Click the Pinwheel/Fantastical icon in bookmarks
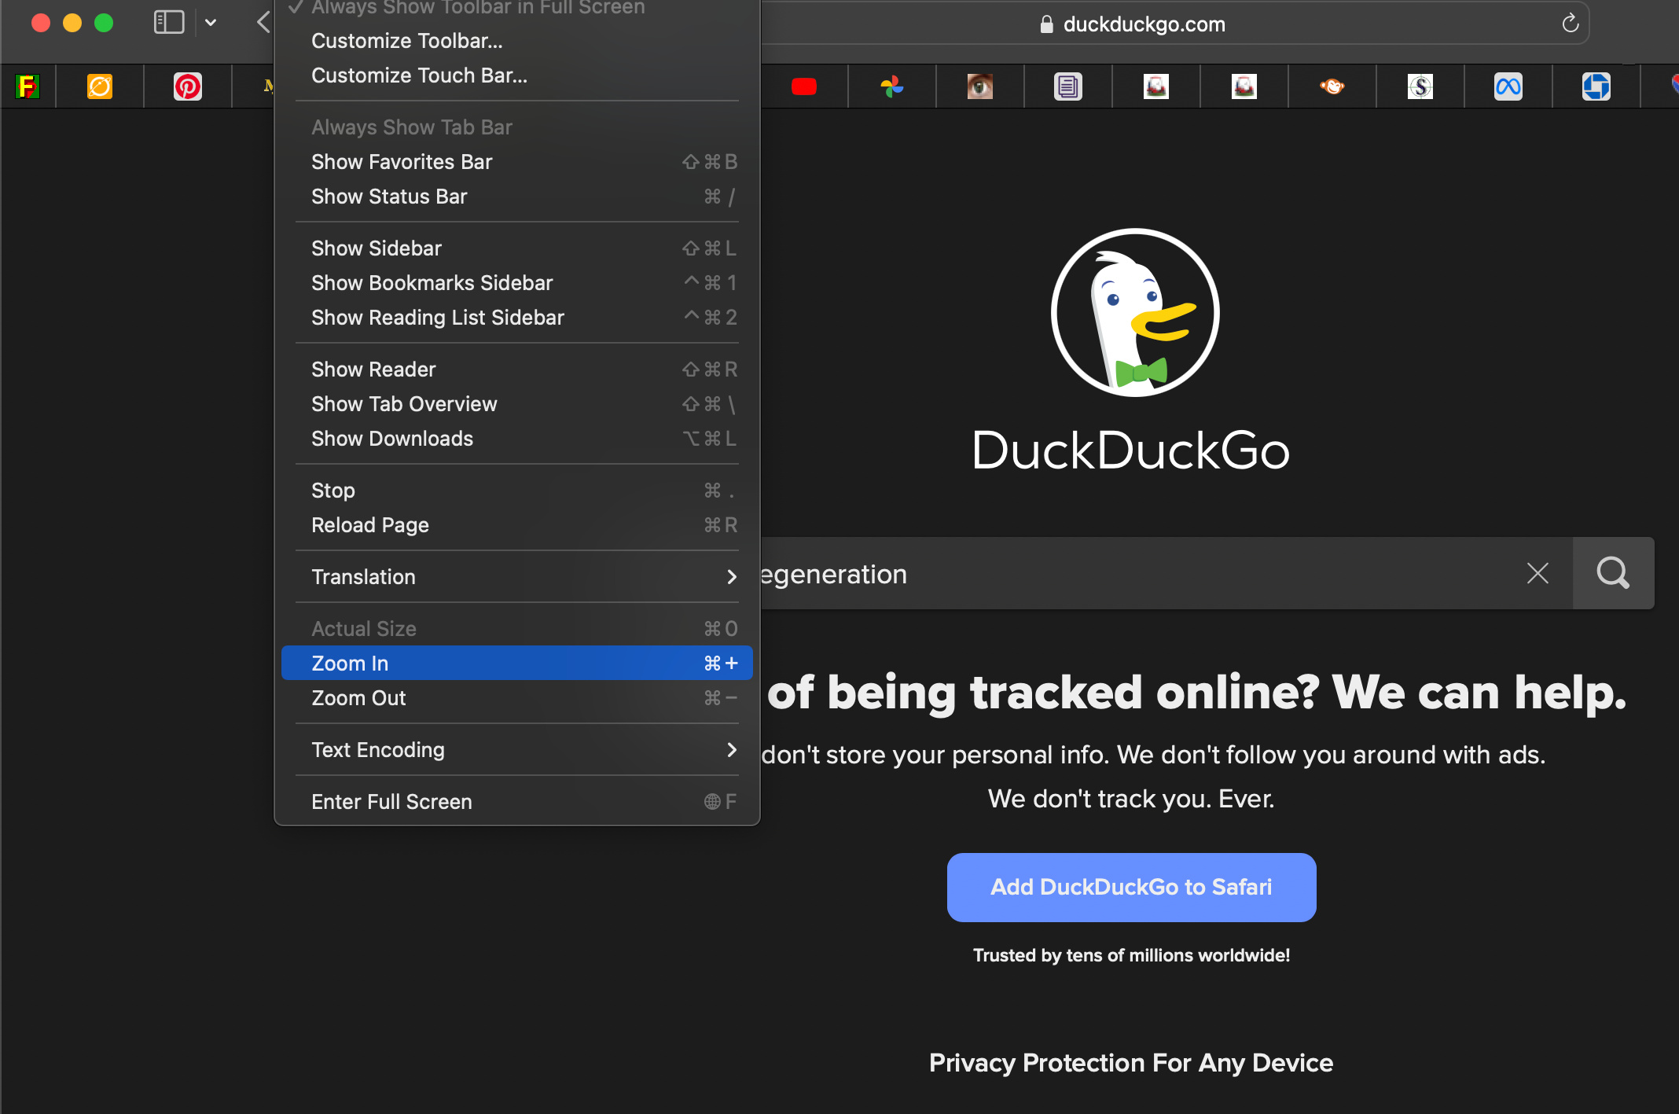This screenshot has height=1114, width=1679. pyautogui.click(x=892, y=86)
